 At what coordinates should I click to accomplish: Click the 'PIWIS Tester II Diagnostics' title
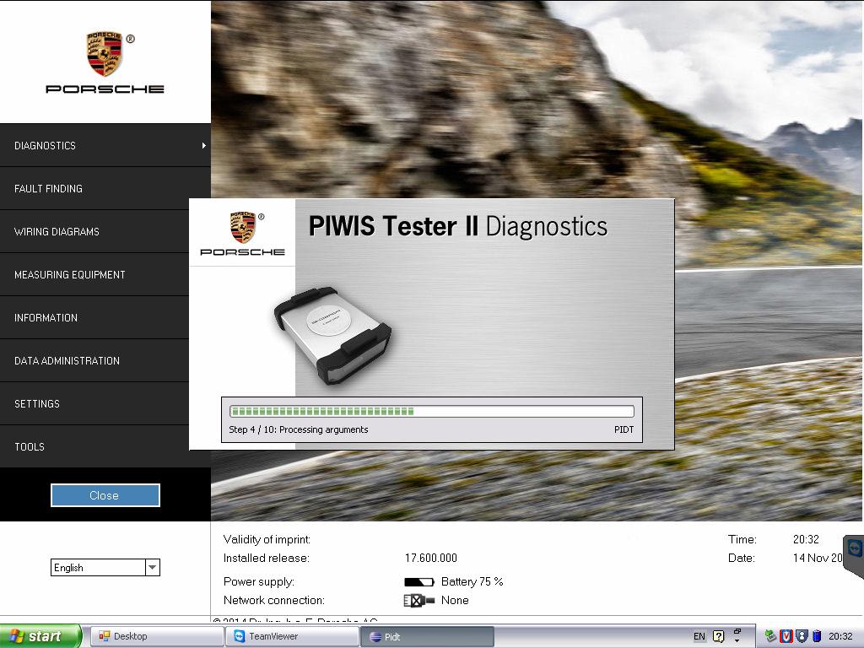click(x=458, y=226)
